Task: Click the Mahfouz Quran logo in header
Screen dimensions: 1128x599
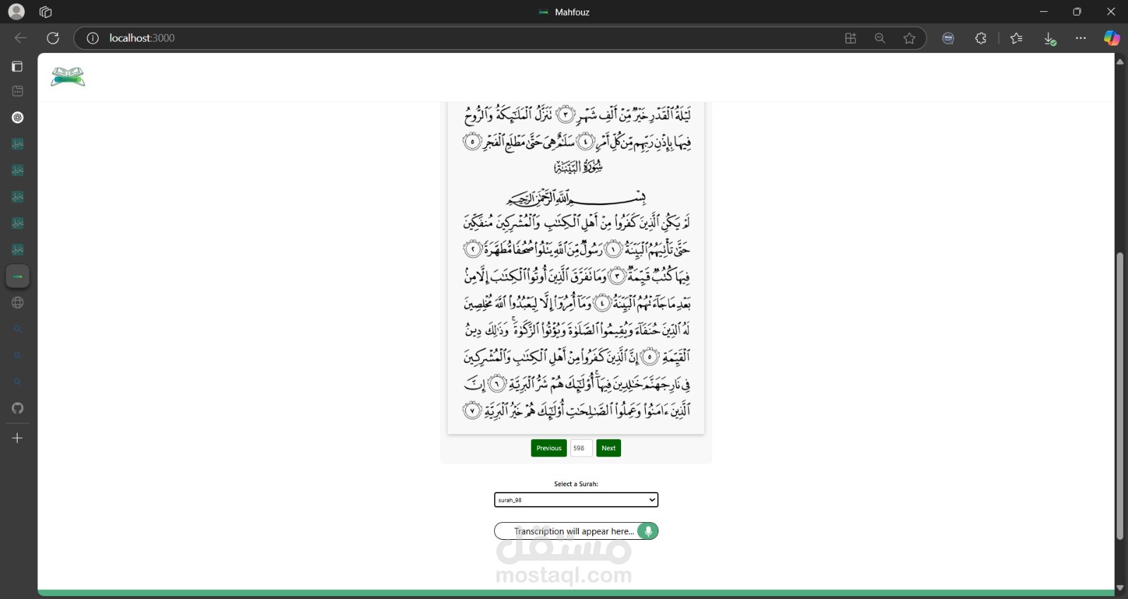Action: pos(68,76)
